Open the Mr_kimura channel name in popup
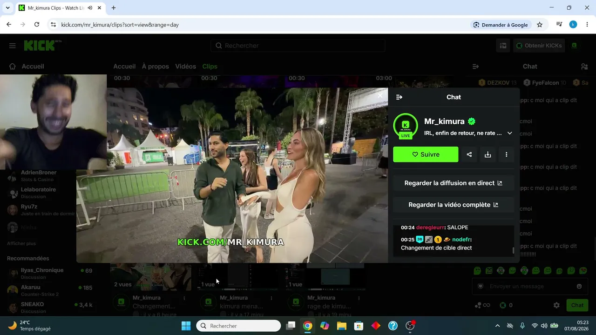The image size is (596, 335). tap(444, 121)
